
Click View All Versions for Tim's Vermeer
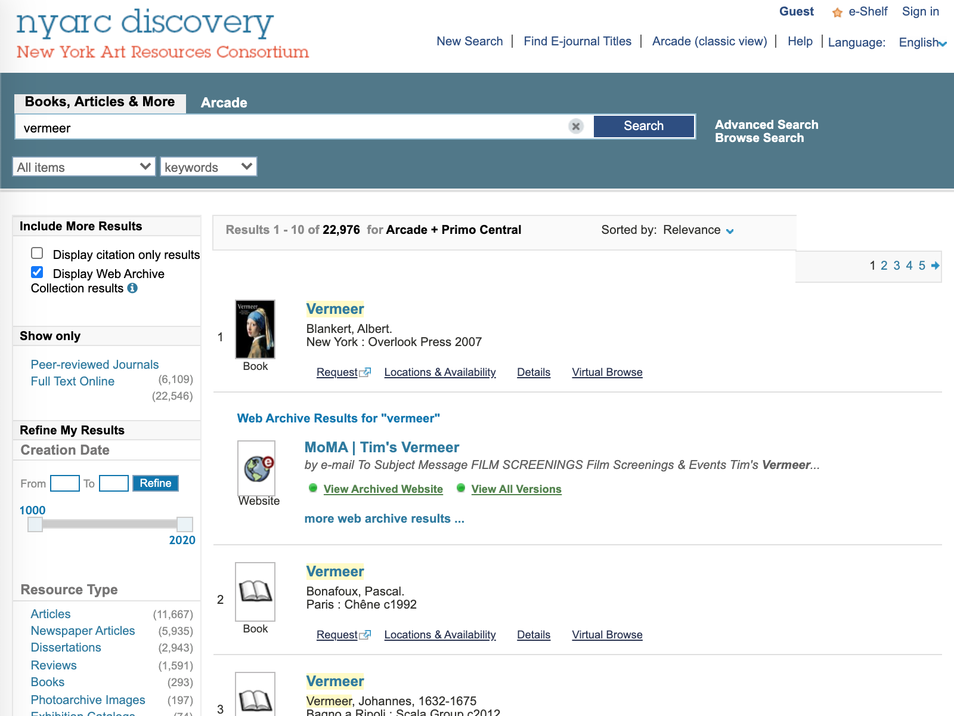point(515,489)
